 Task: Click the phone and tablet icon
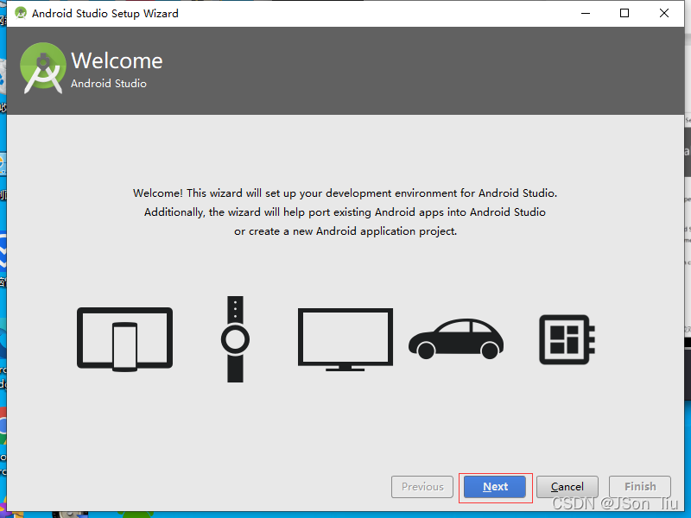coord(124,339)
